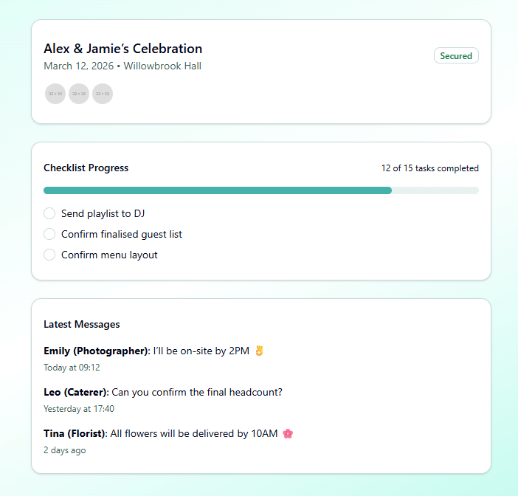Click the checklist progress bar
The width and height of the screenshot is (518, 496).
pos(261,190)
